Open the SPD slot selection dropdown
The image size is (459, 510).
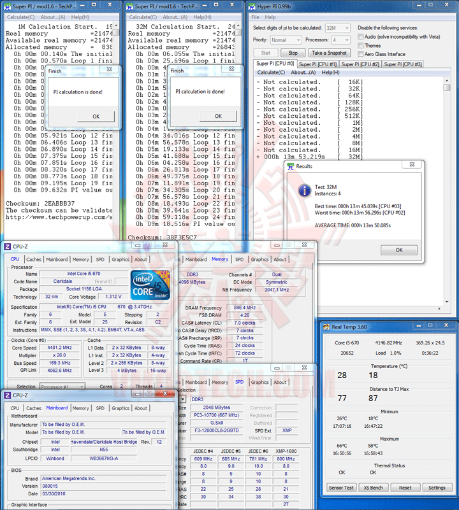182,399
